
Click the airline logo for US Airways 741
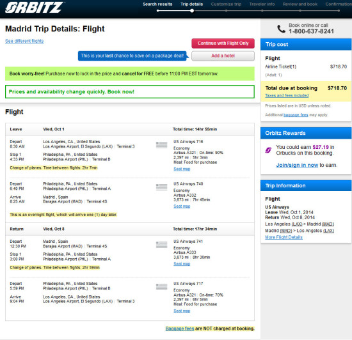[x=162, y=245]
